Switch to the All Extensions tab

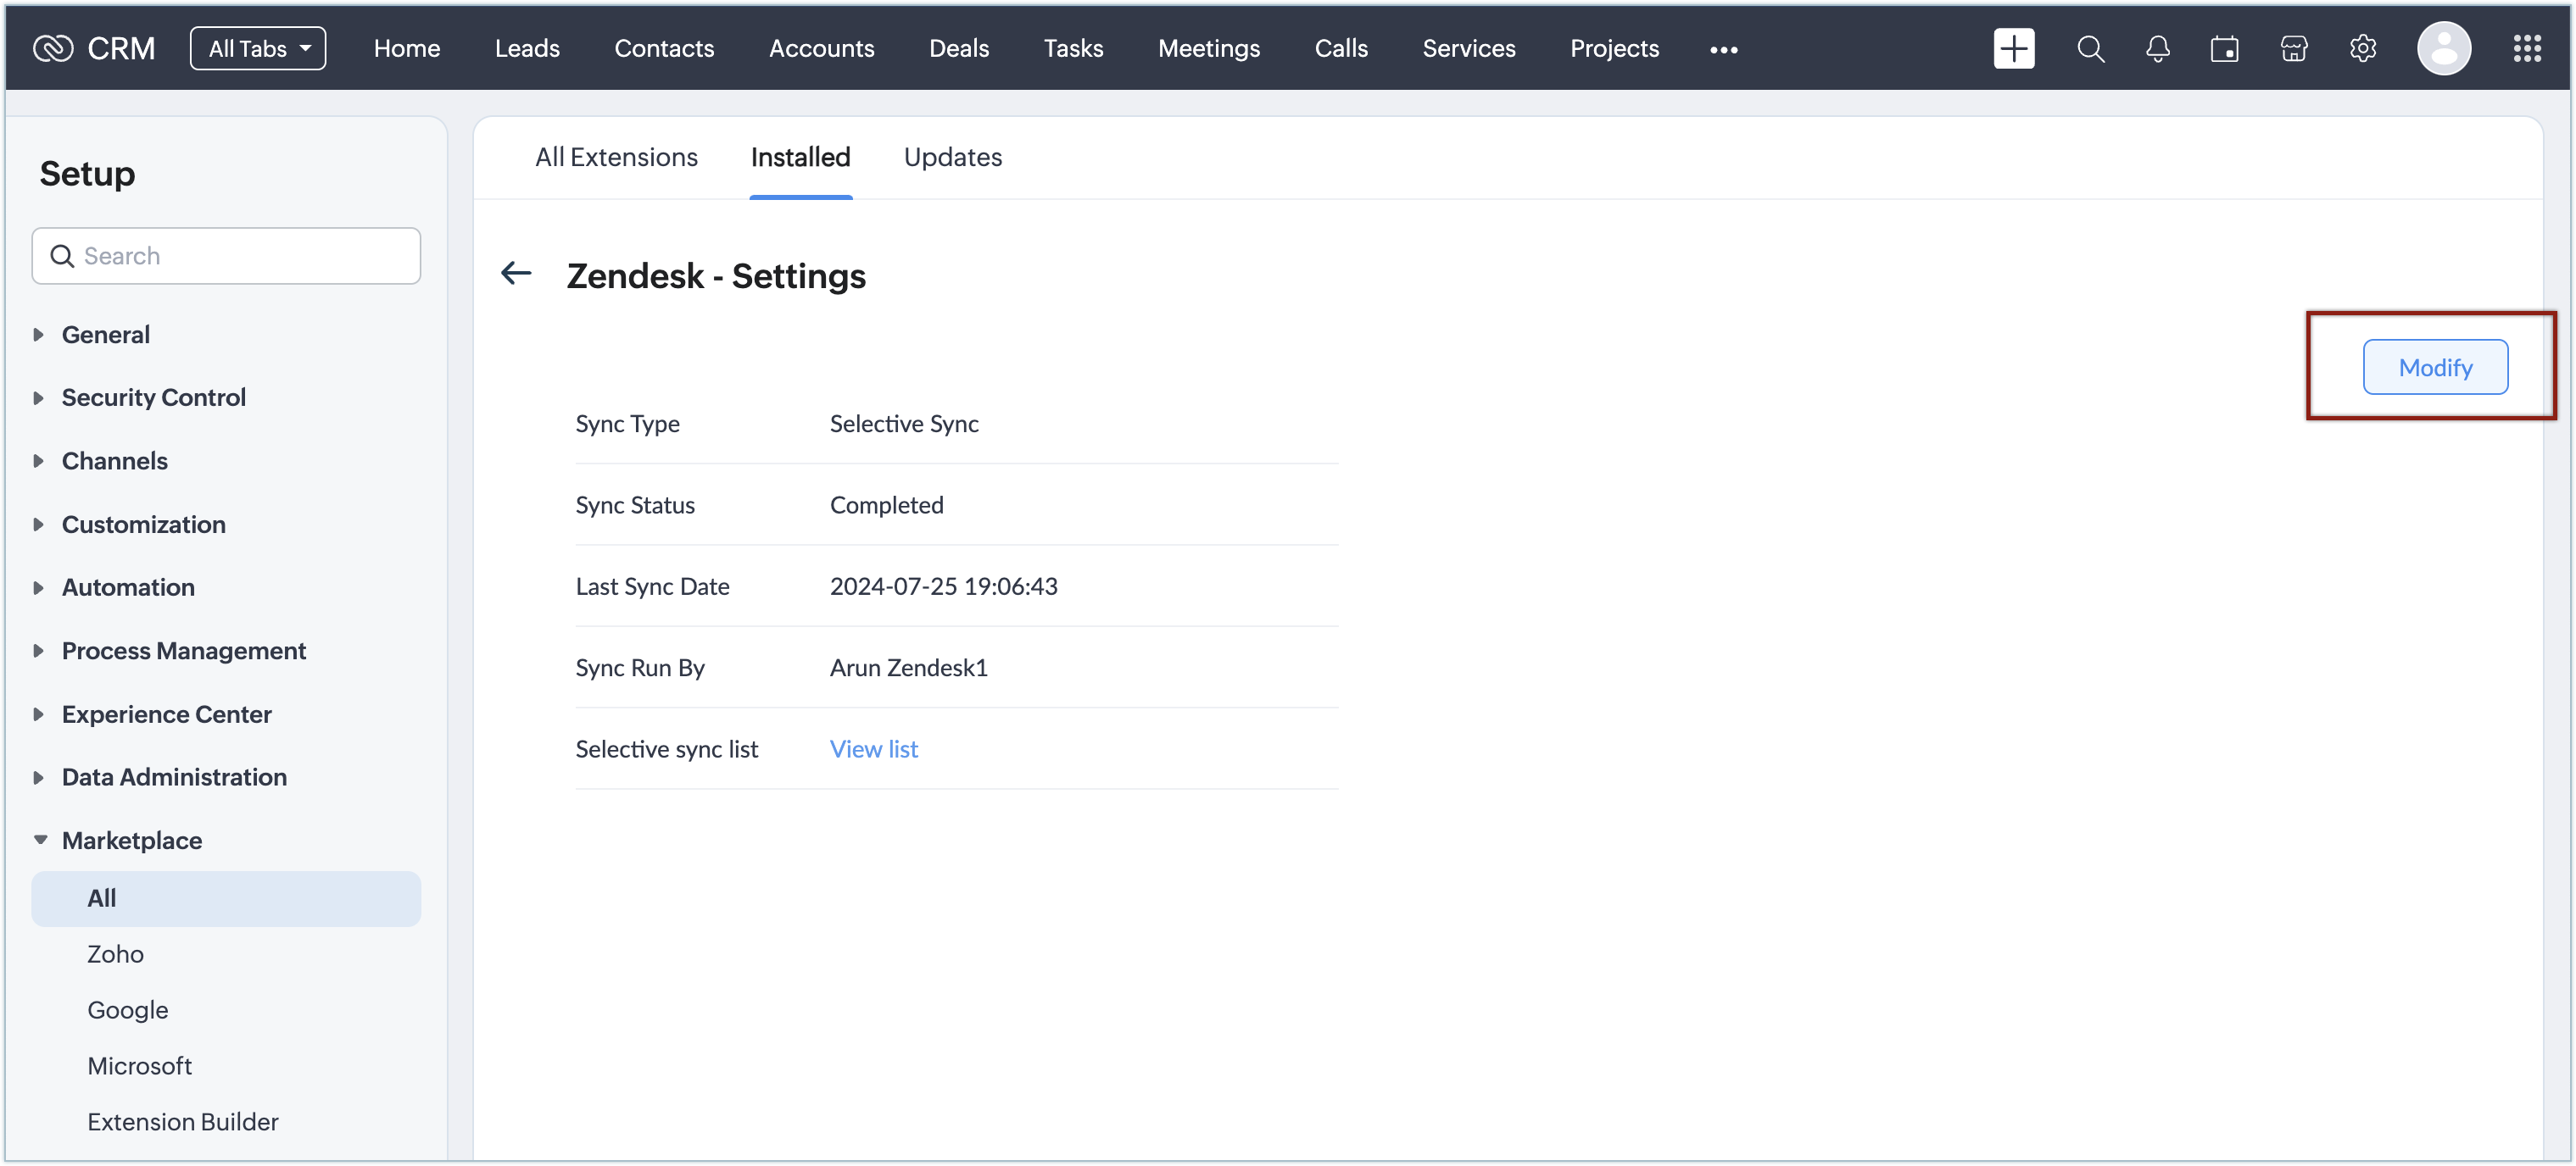(616, 157)
